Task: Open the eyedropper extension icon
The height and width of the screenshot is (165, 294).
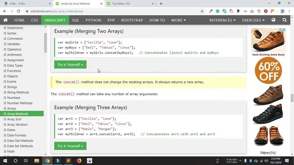Action: tap(211, 11)
